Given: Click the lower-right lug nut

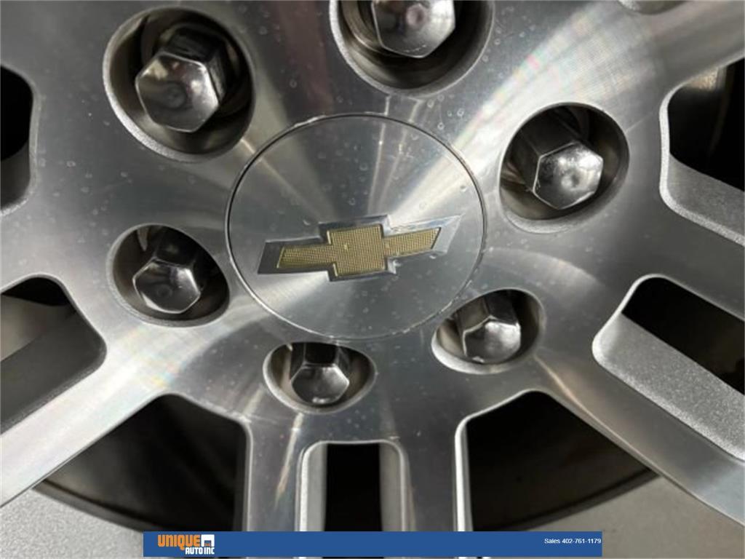Looking at the screenshot, I should (x=487, y=328).
